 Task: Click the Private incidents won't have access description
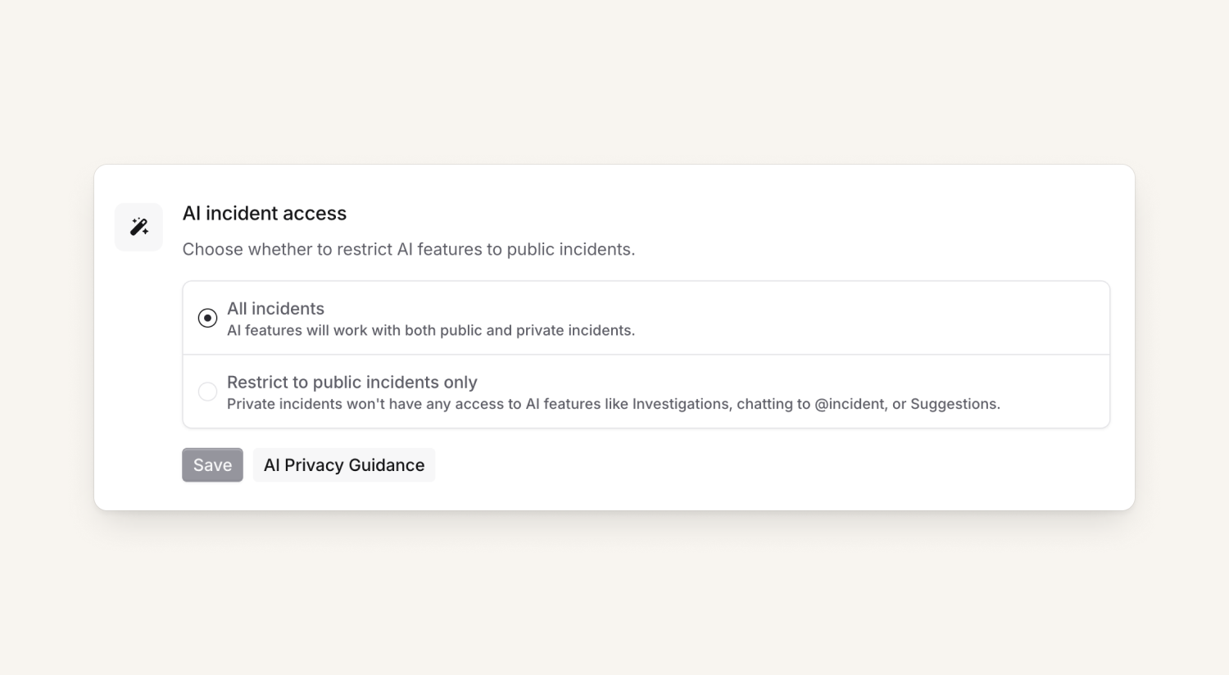(614, 404)
